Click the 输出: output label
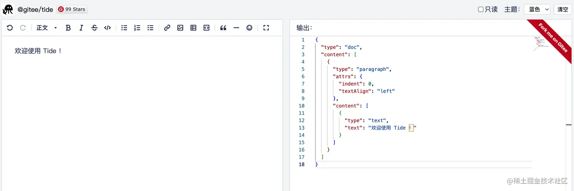Image resolution: width=574 pixels, height=191 pixels. [304, 28]
